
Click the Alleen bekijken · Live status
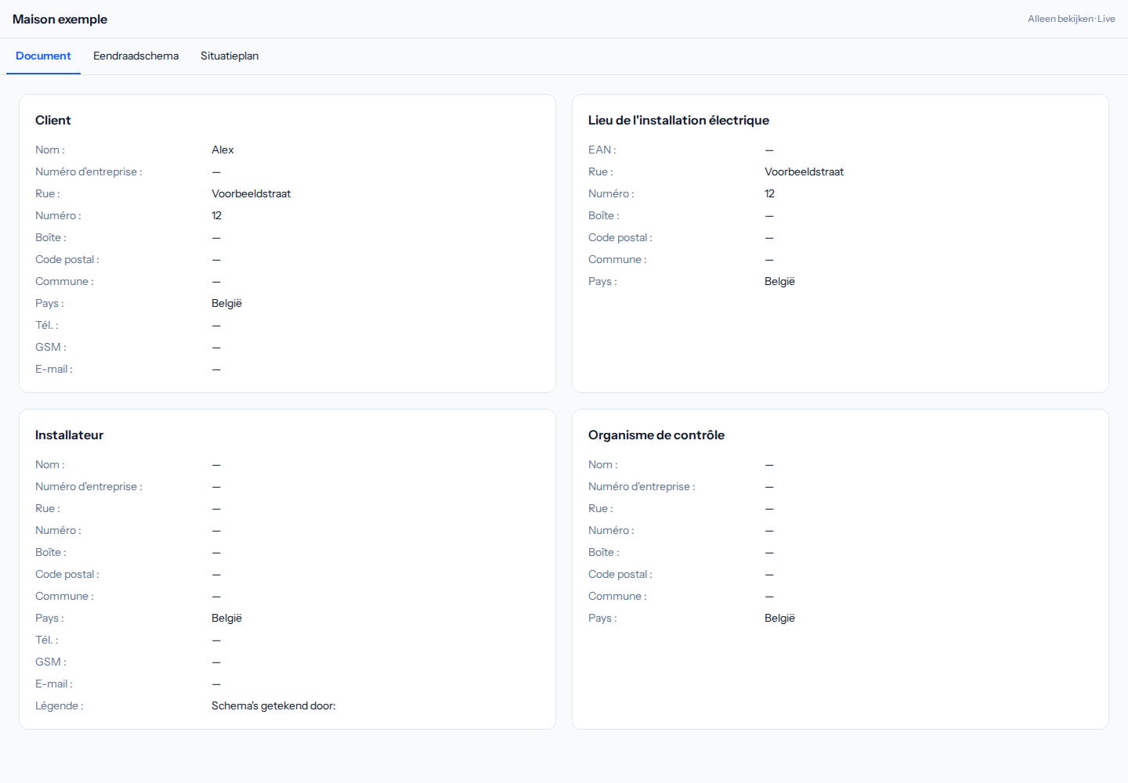1071,19
